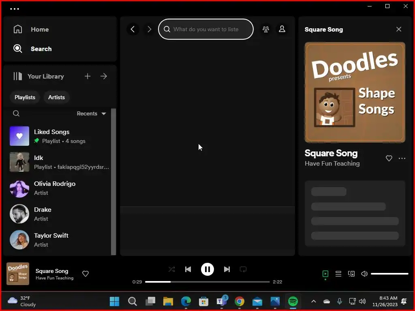
Task: Pause the current song
Action: pos(207,269)
